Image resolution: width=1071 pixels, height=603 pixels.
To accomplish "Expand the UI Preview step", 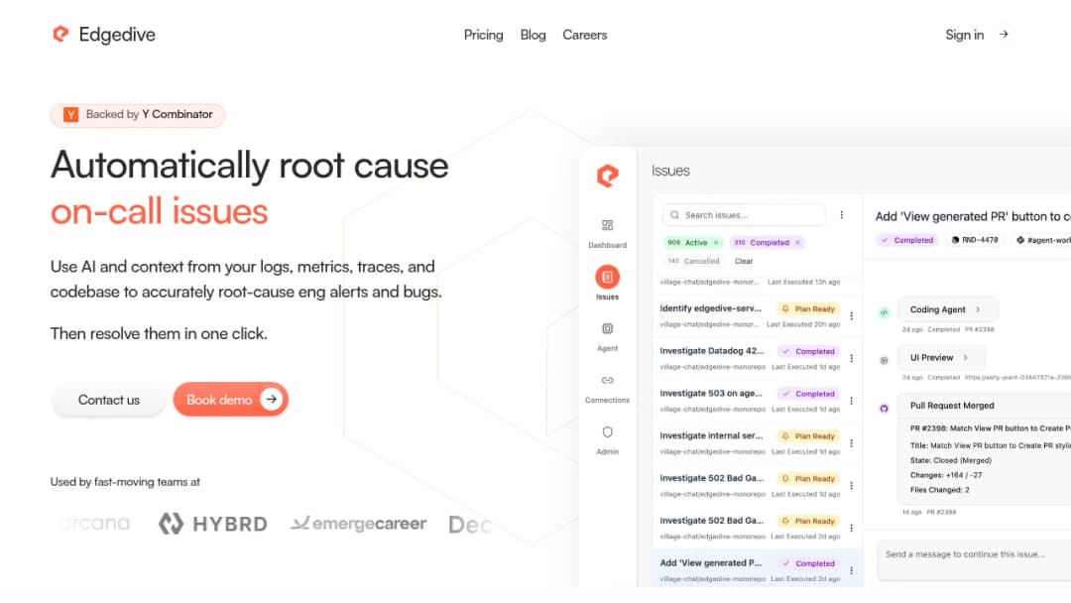I will (x=941, y=357).
